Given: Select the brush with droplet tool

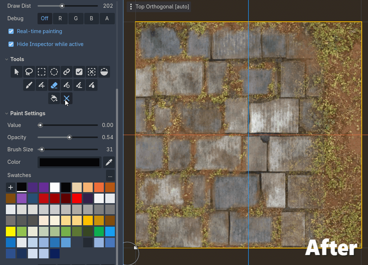Looking at the screenshot, I should tap(92, 85).
